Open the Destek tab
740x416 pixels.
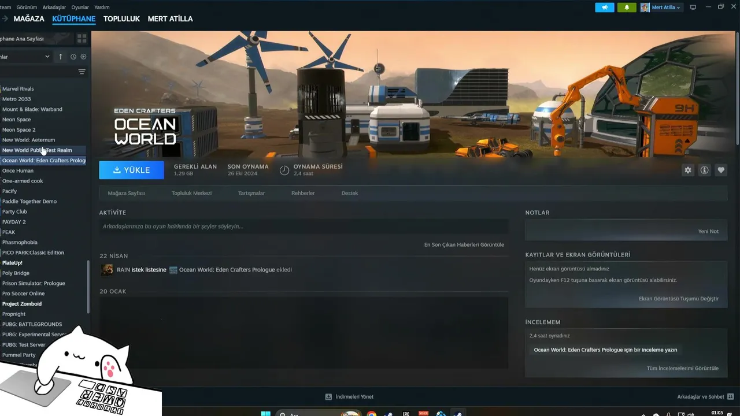point(350,193)
